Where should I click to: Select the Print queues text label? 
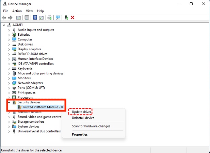coord(27,92)
